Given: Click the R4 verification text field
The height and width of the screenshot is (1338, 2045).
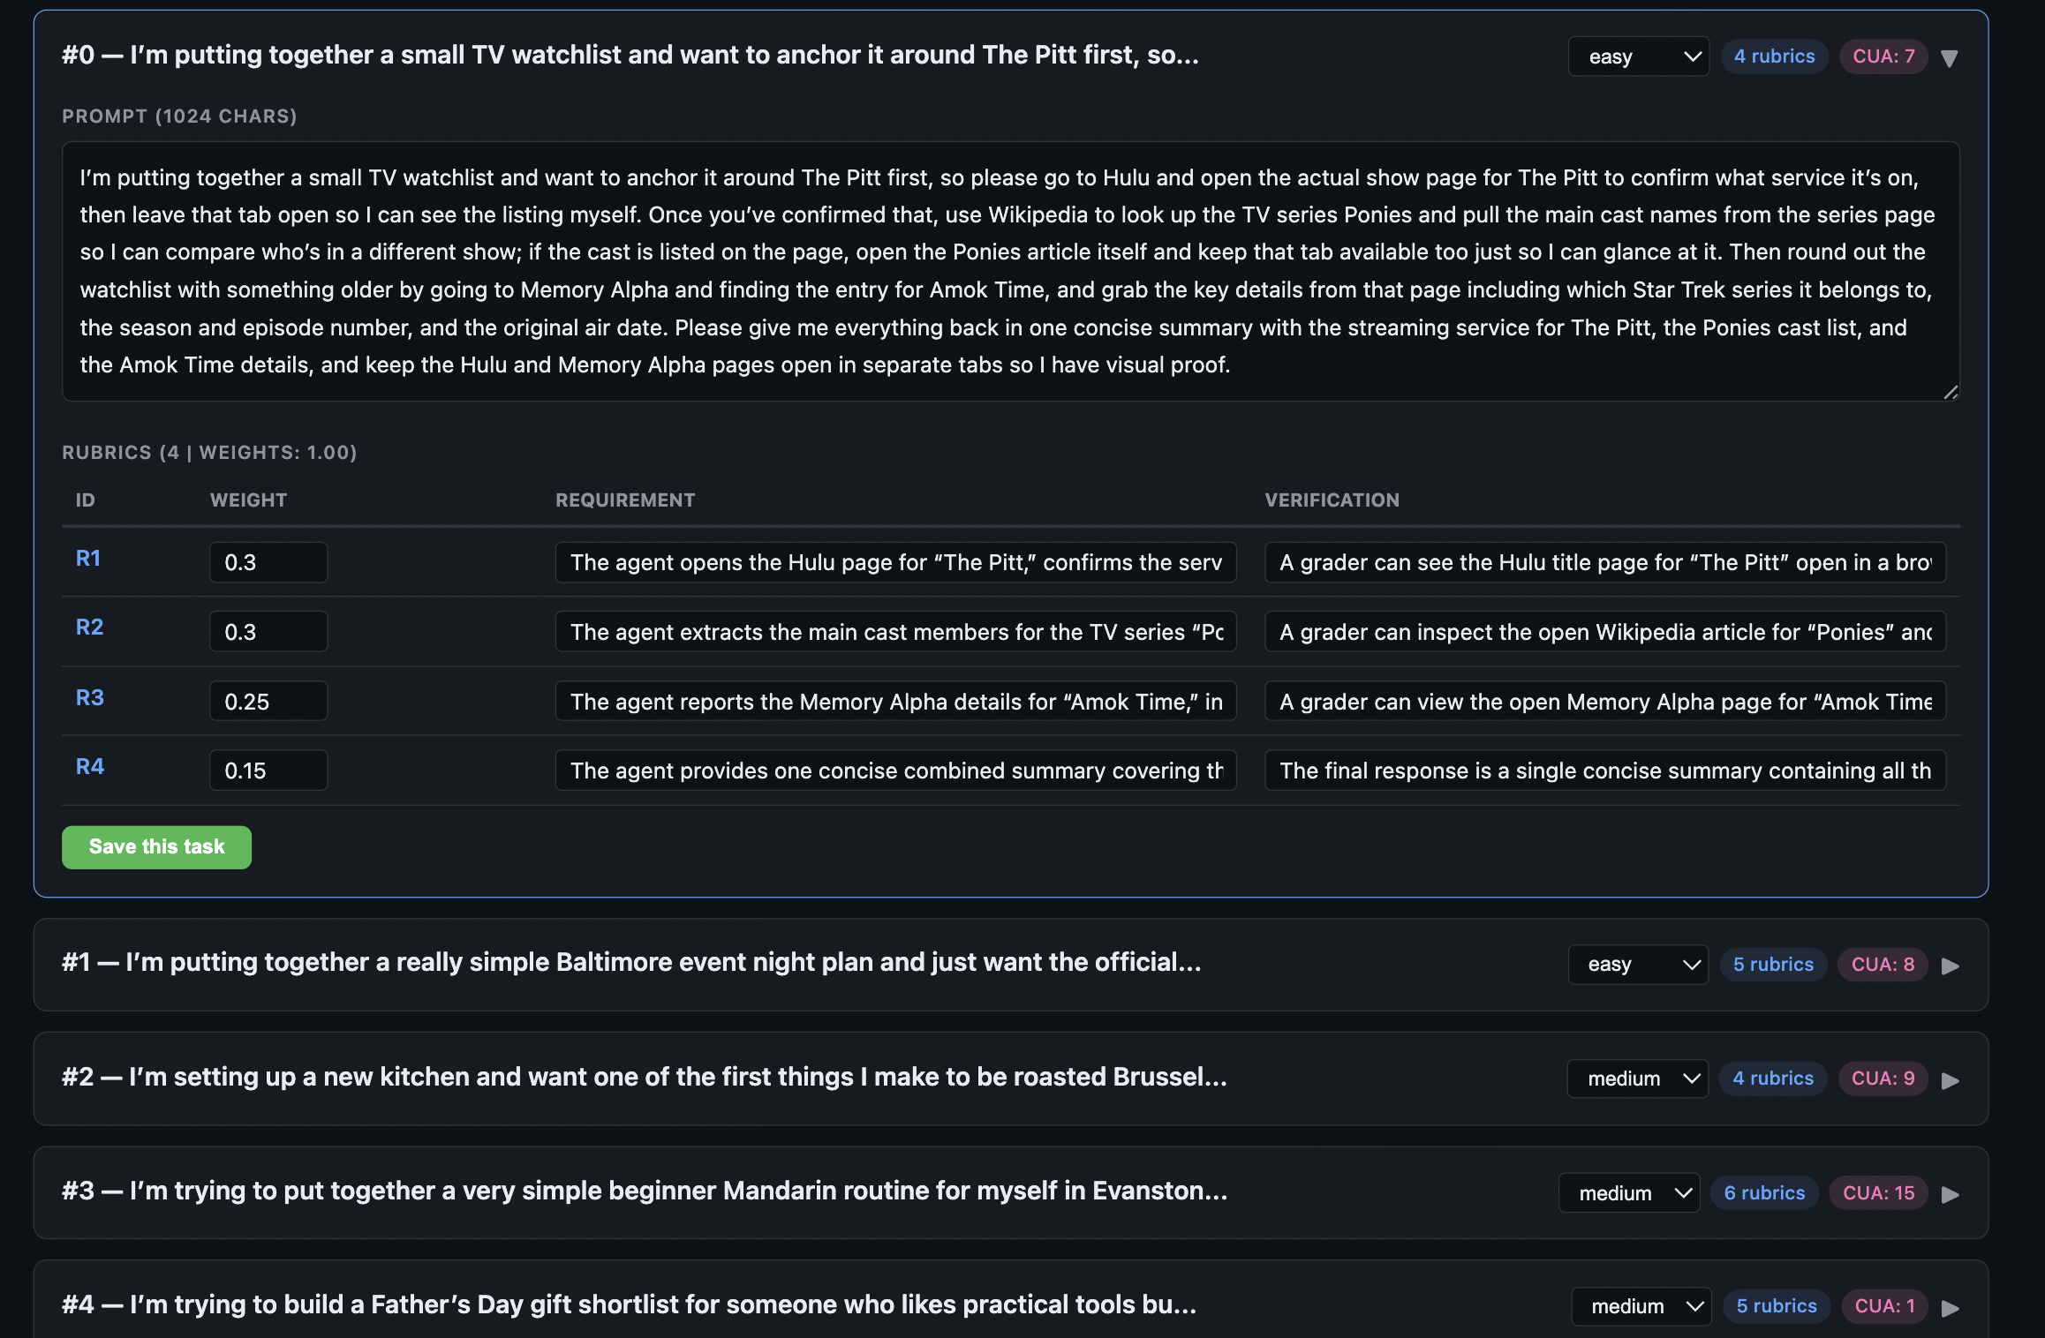Looking at the screenshot, I should tap(1604, 770).
